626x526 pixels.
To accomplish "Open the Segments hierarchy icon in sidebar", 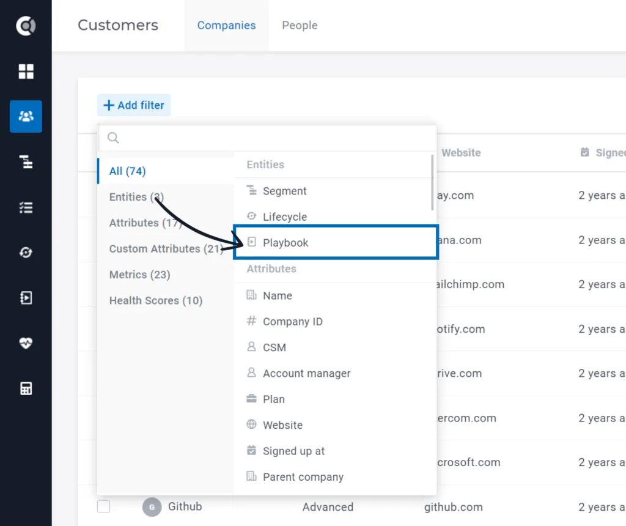I will tap(26, 161).
